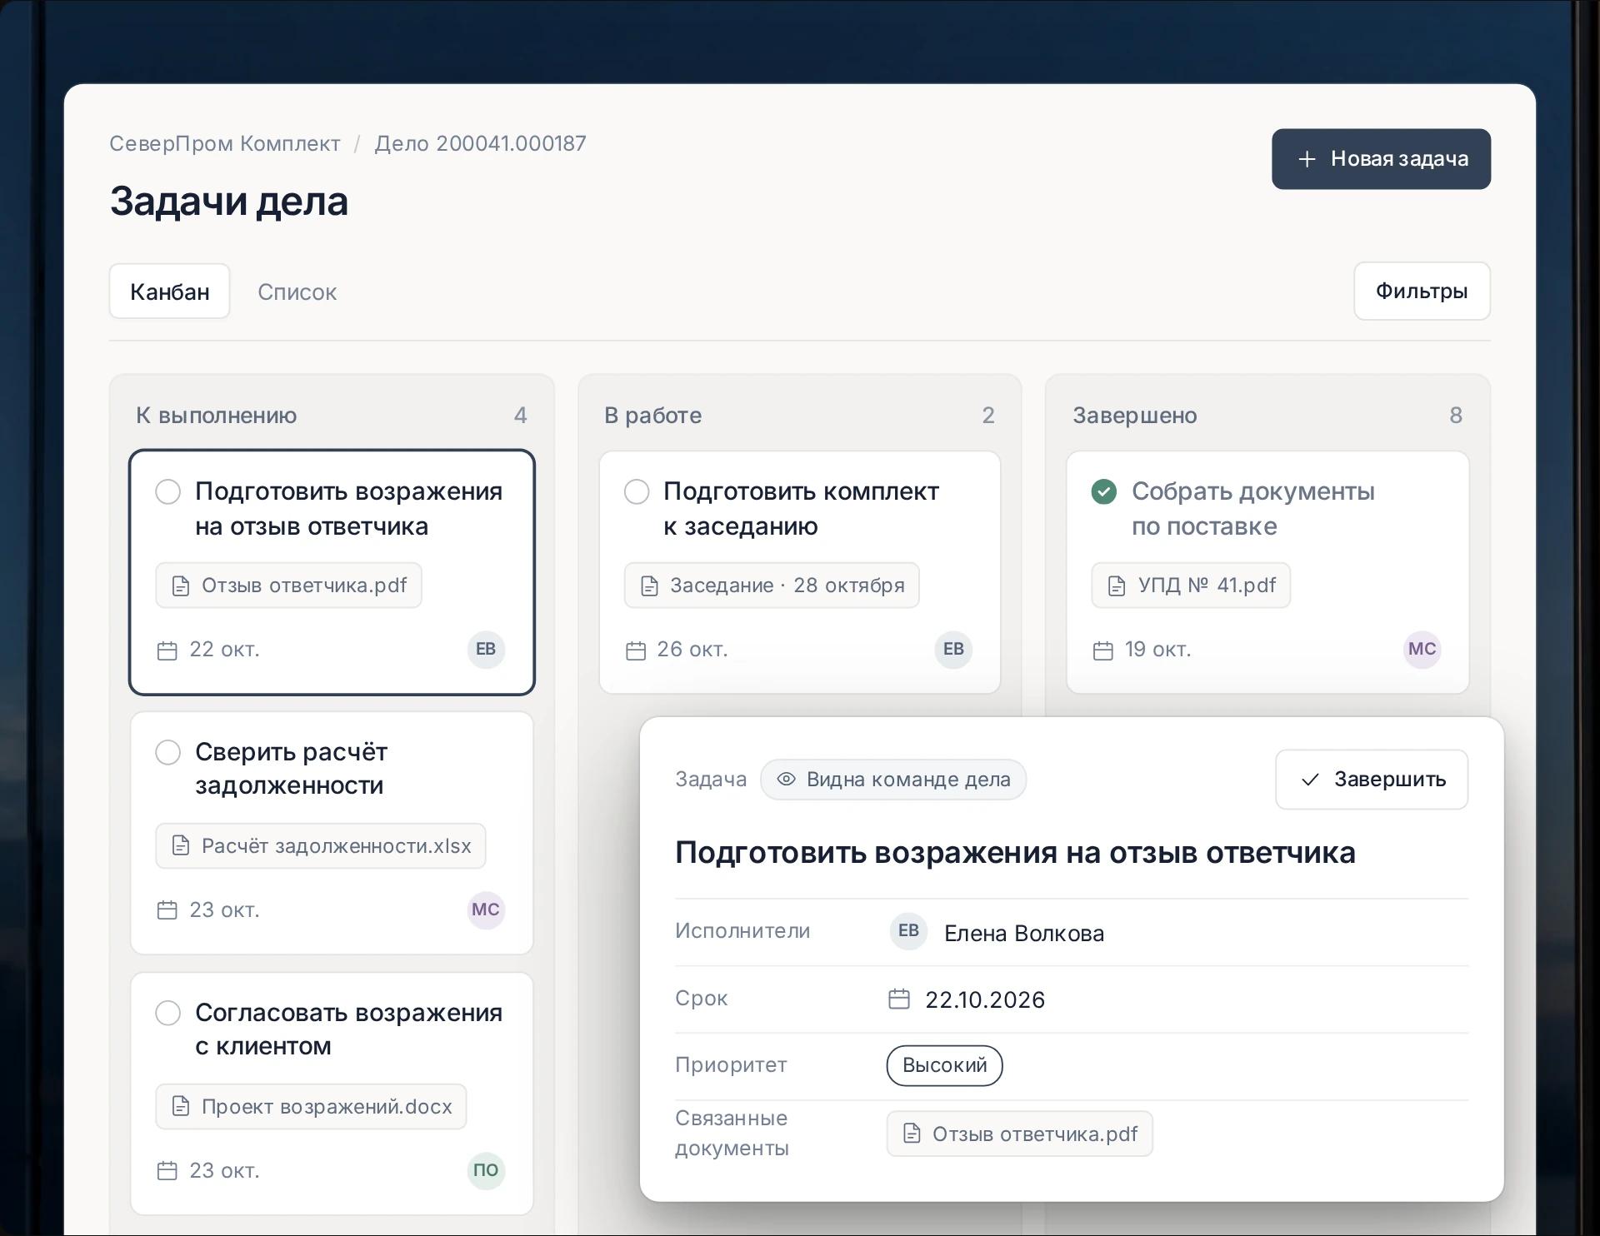Viewport: 1600px width, 1236px height.
Task: Click EB avatar on the 22 окт. card
Action: 486,649
